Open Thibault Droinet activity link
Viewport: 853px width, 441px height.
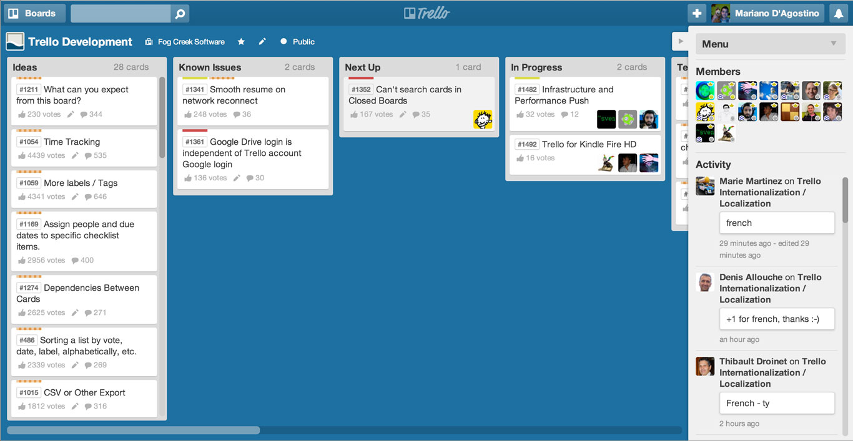[753, 361]
